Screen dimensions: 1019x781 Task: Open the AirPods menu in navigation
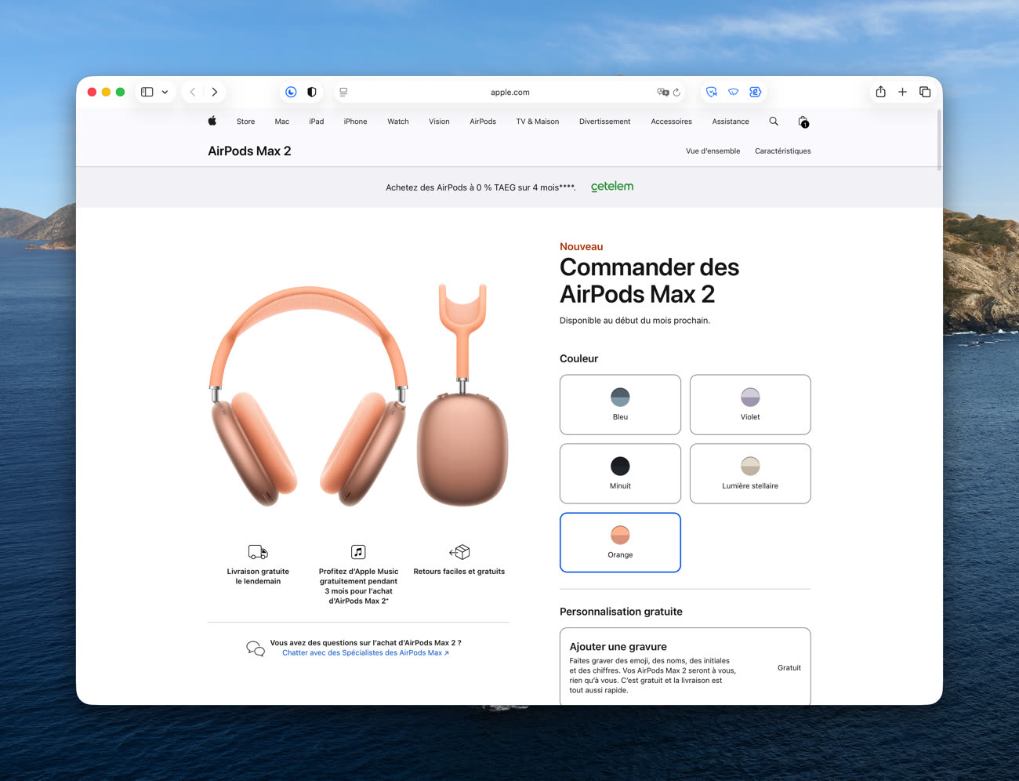click(483, 122)
